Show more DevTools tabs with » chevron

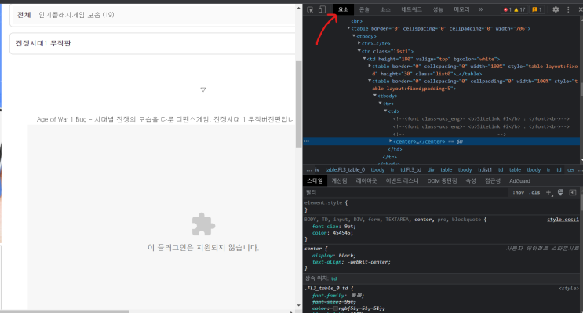[480, 9]
